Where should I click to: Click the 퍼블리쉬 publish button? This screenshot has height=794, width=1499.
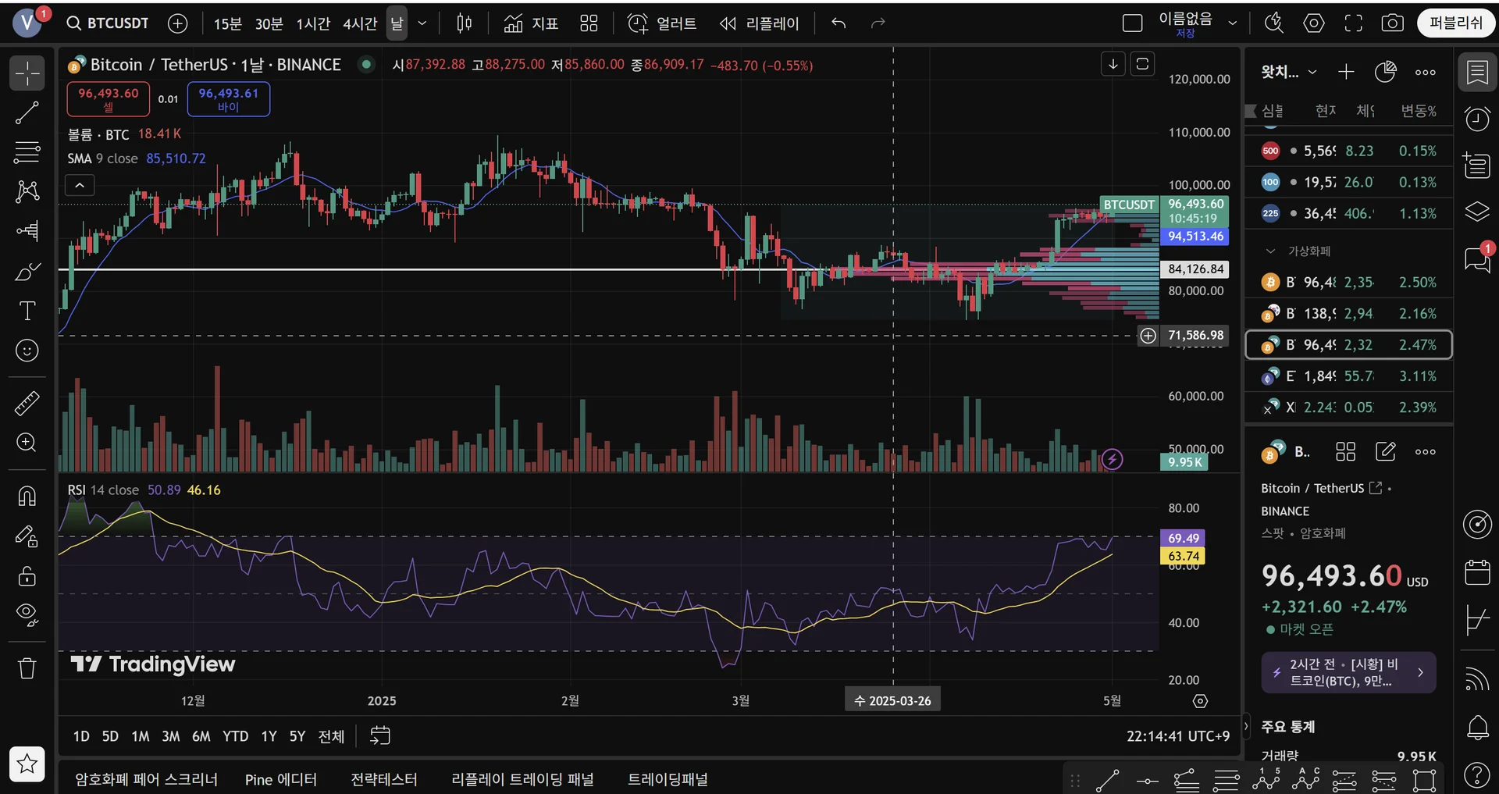tap(1455, 23)
